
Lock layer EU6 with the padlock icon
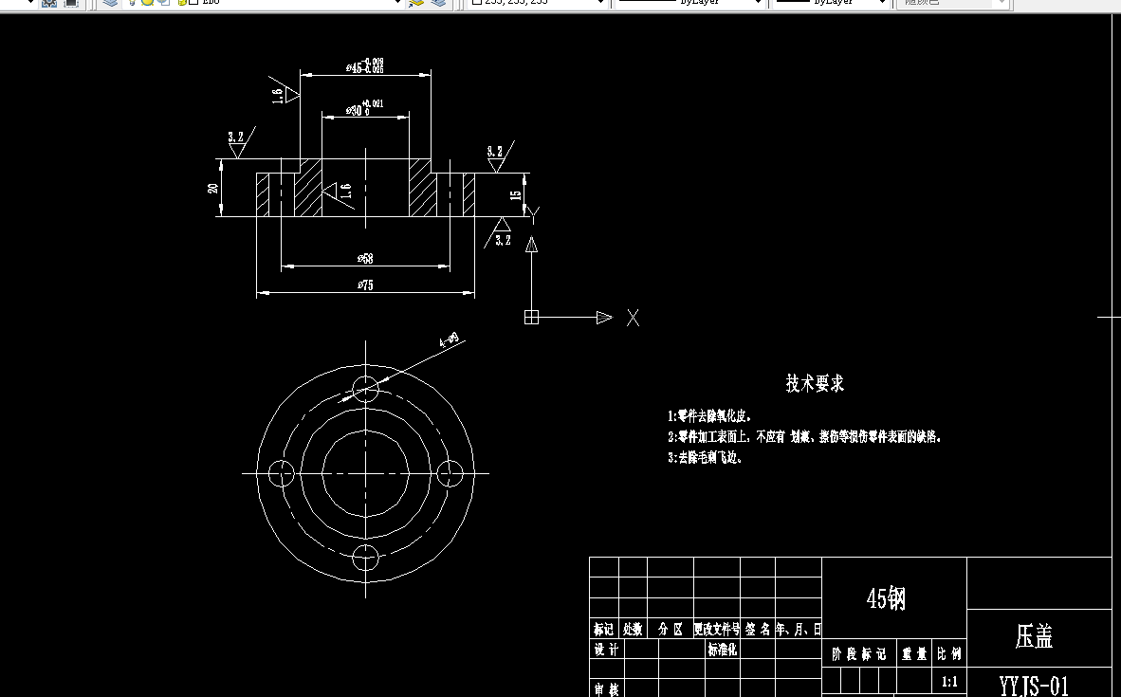pos(164,3)
